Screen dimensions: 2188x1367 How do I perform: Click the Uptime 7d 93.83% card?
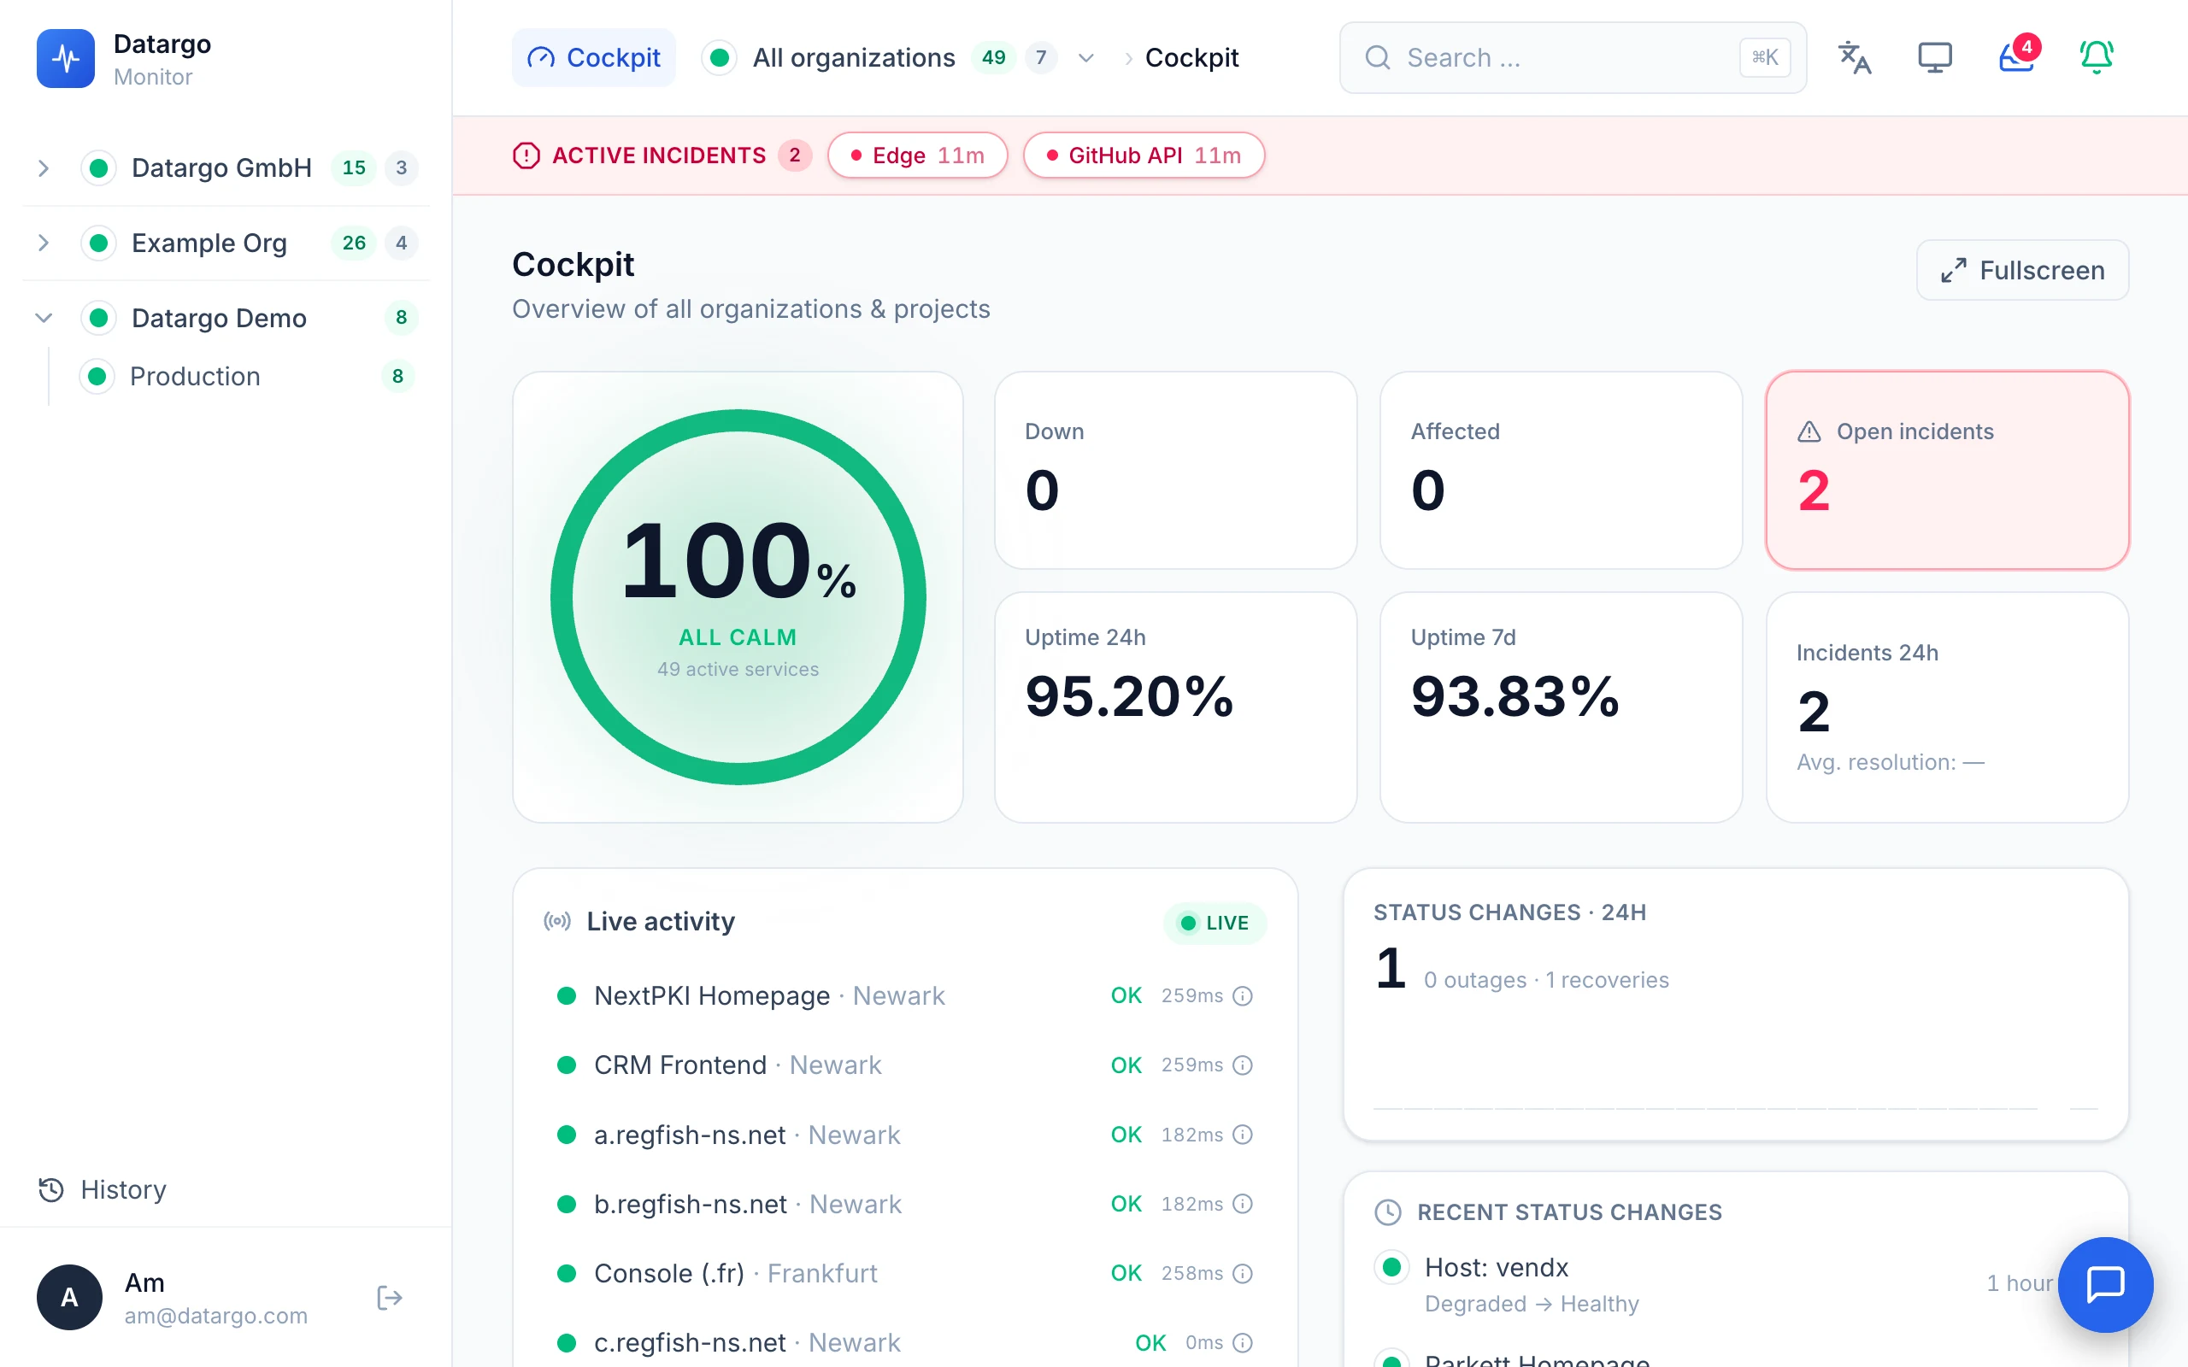1562,707
